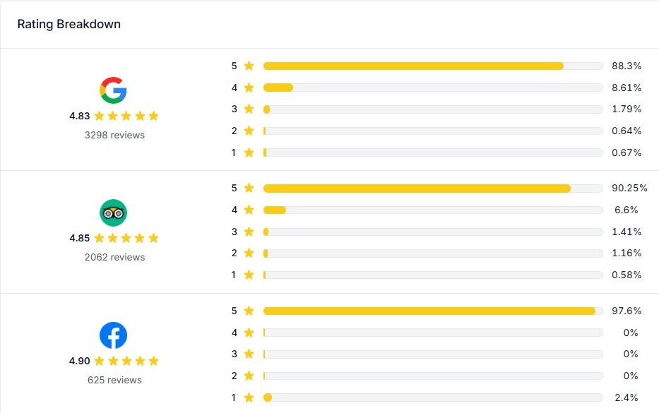
Task: Click the 2.4% value in the Facebook section
Action: [627, 397]
